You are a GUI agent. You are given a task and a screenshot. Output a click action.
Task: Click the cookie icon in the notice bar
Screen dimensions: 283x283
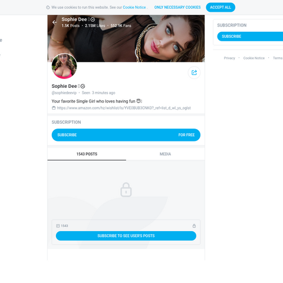point(48,8)
